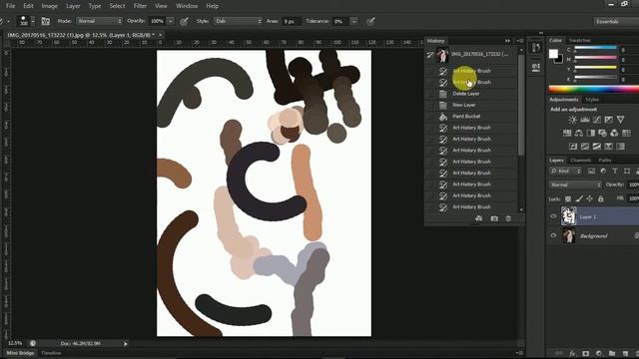This screenshot has width=639, height=359.
Task: Add Photo Filter adjustment
Action: tap(602, 133)
